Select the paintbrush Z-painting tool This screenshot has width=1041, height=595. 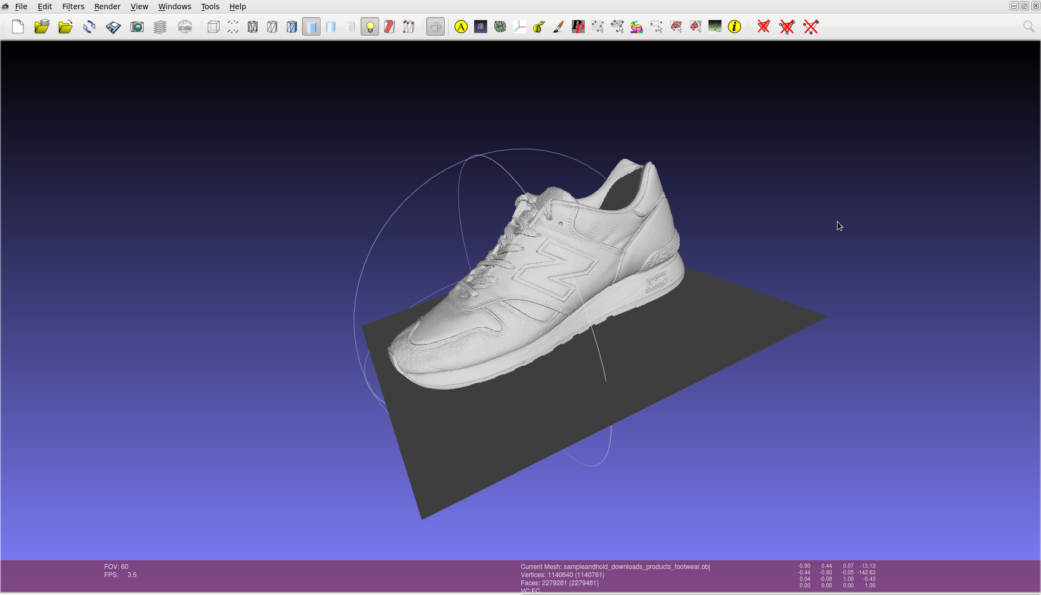[x=559, y=27]
